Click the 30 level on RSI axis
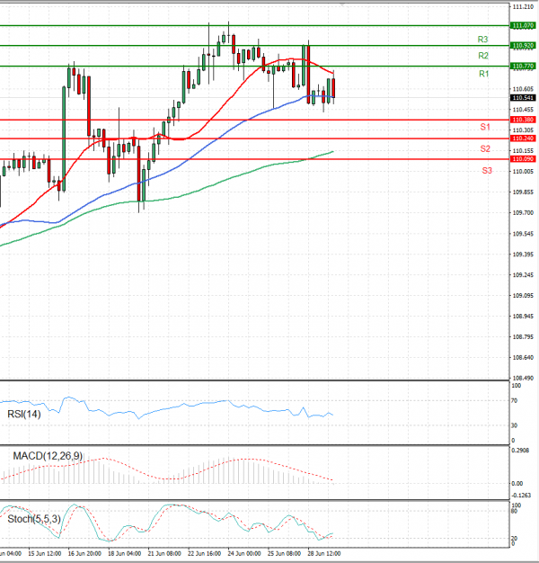 (514, 425)
